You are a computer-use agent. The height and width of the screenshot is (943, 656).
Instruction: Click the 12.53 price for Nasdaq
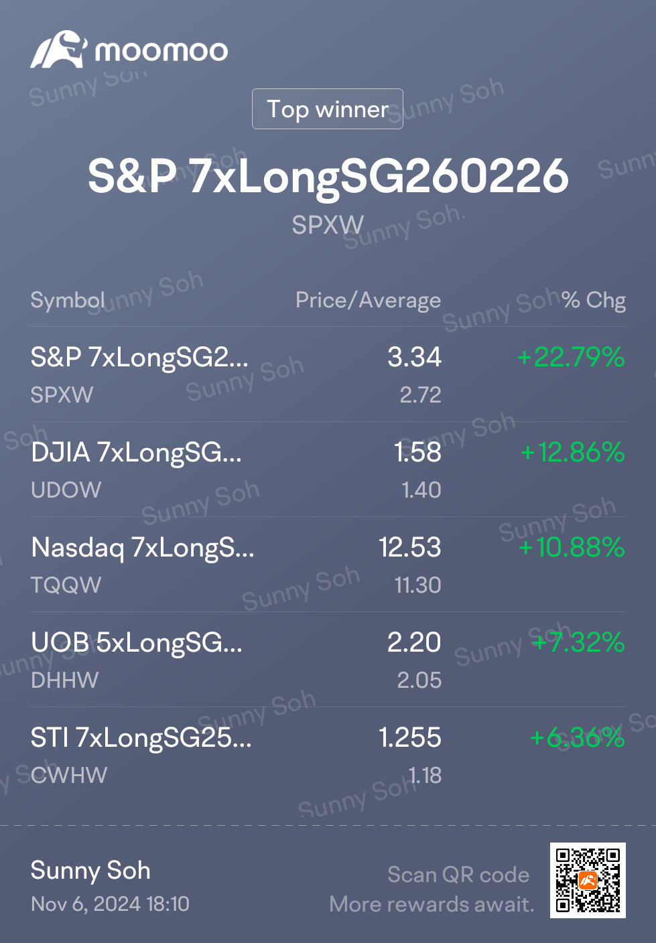pyautogui.click(x=410, y=547)
